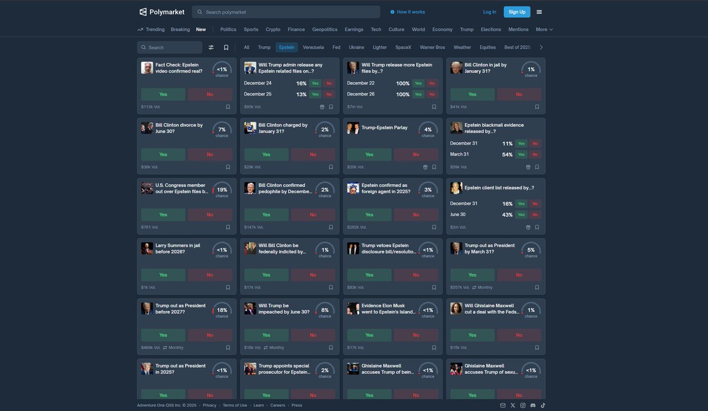Screen dimensions: 708x411
Task: Select Yes for blackmail evidence March 31
Action: click(x=521, y=154)
